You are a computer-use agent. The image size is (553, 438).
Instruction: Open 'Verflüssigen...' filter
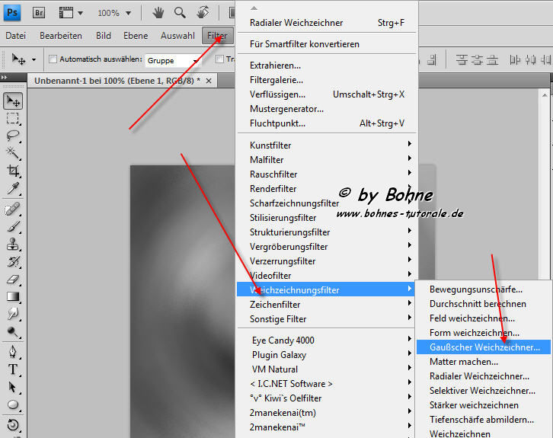[x=277, y=94]
